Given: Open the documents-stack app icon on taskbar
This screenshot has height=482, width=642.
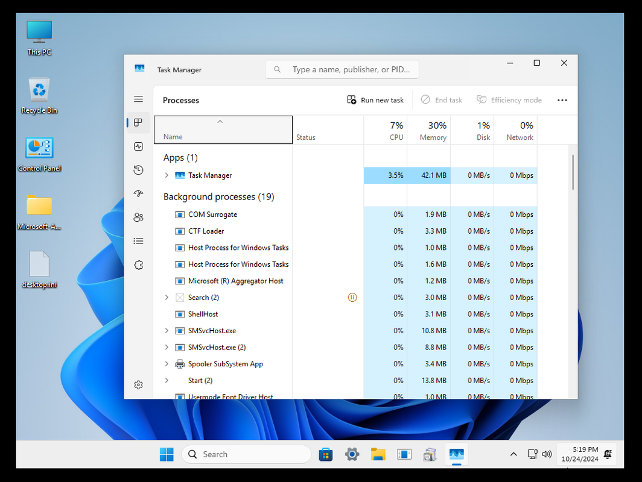Looking at the screenshot, I should pyautogui.click(x=430, y=454).
